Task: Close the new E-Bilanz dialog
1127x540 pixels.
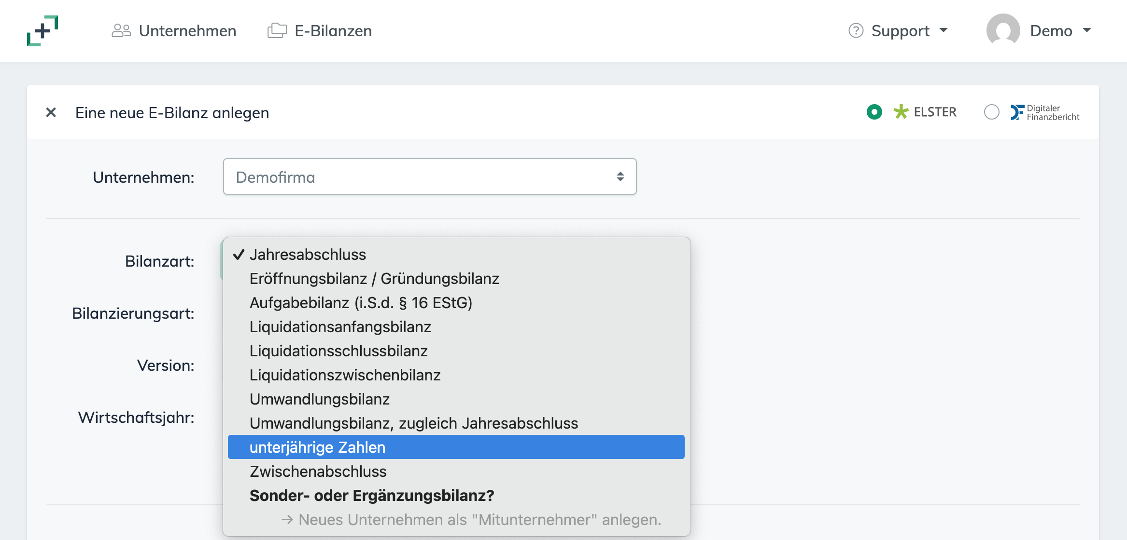Action: click(x=51, y=112)
